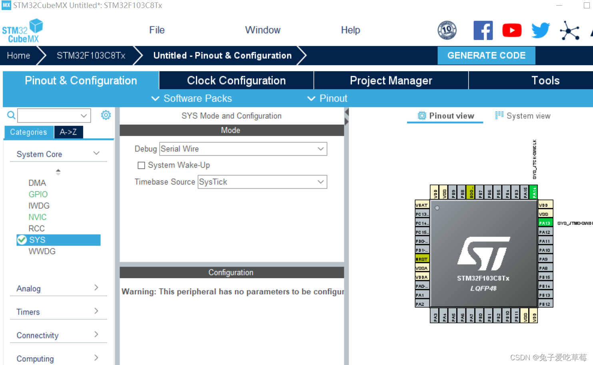Image resolution: width=593 pixels, height=365 pixels.
Task: Click the Untitled - Pinout & Configuration breadcrumb
Action: (222, 56)
